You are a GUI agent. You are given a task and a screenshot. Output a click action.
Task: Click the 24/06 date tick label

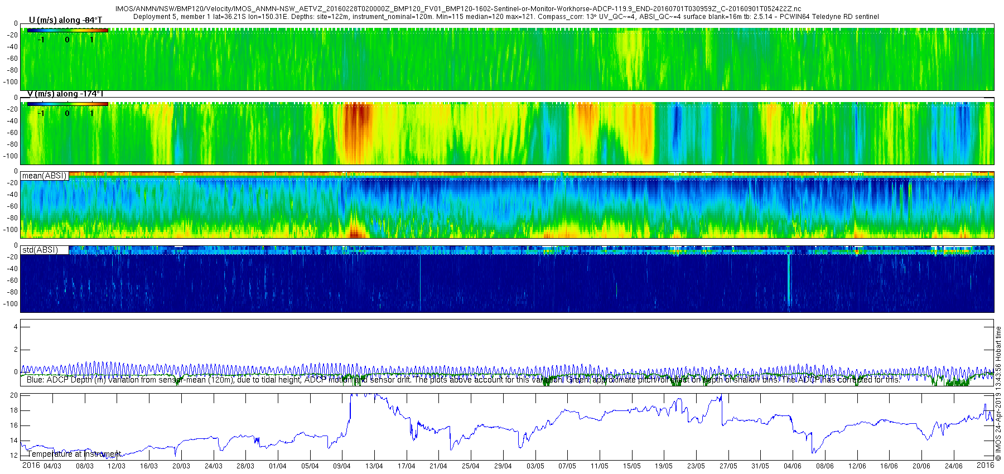[954, 466]
